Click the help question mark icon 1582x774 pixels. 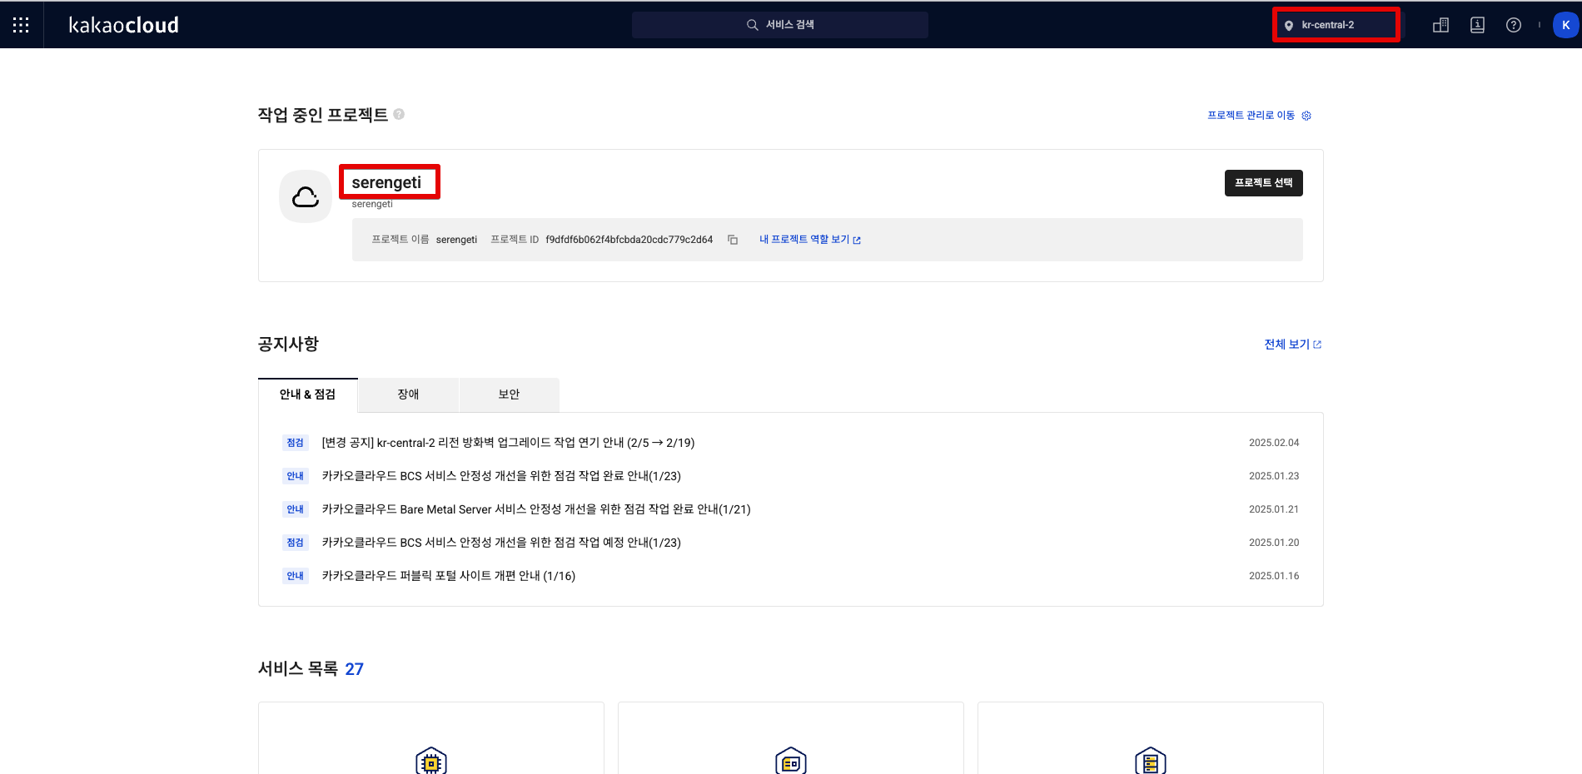1514,25
